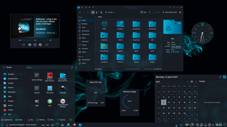This screenshot has height=127, width=227.
Task: Open Dolphin hamburger menu icon
Action: click(x=180, y=12)
